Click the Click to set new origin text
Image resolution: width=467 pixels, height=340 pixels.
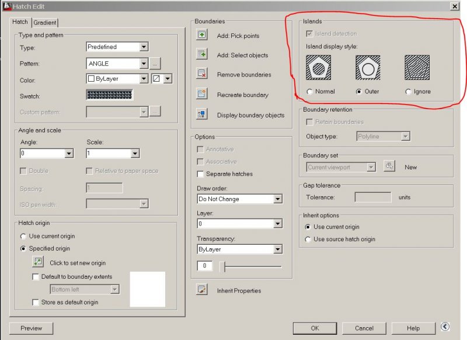pos(78,263)
